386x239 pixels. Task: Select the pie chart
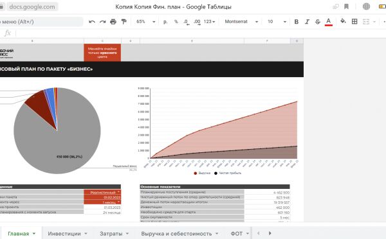click(x=57, y=130)
